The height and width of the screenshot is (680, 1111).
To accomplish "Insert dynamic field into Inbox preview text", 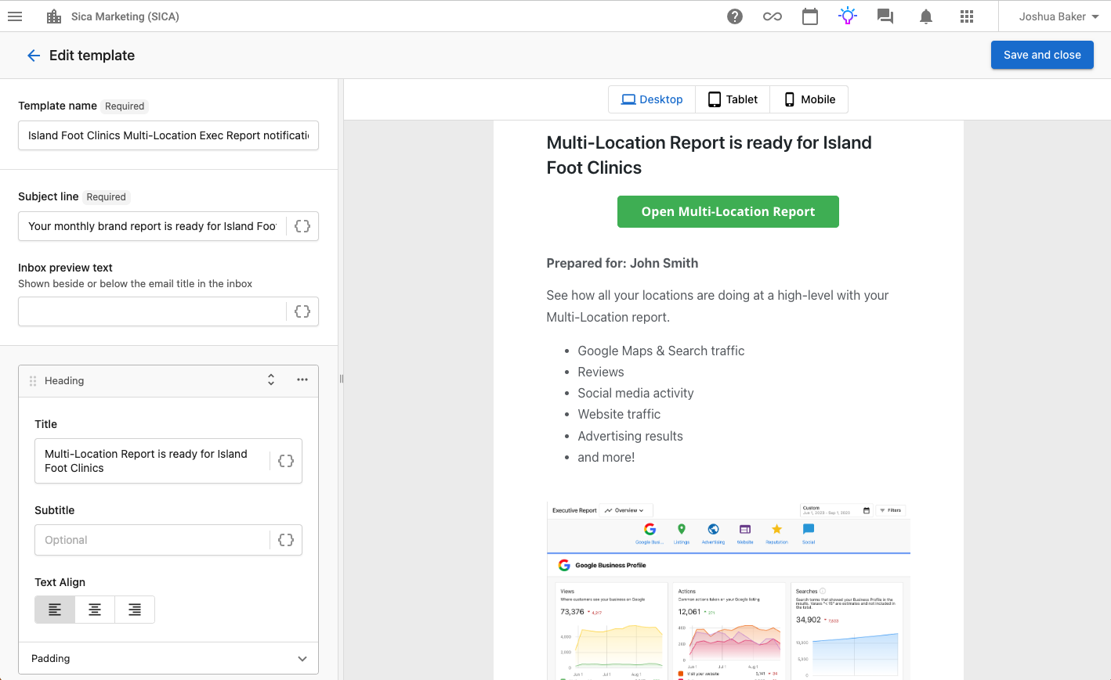I will pyautogui.click(x=302, y=311).
